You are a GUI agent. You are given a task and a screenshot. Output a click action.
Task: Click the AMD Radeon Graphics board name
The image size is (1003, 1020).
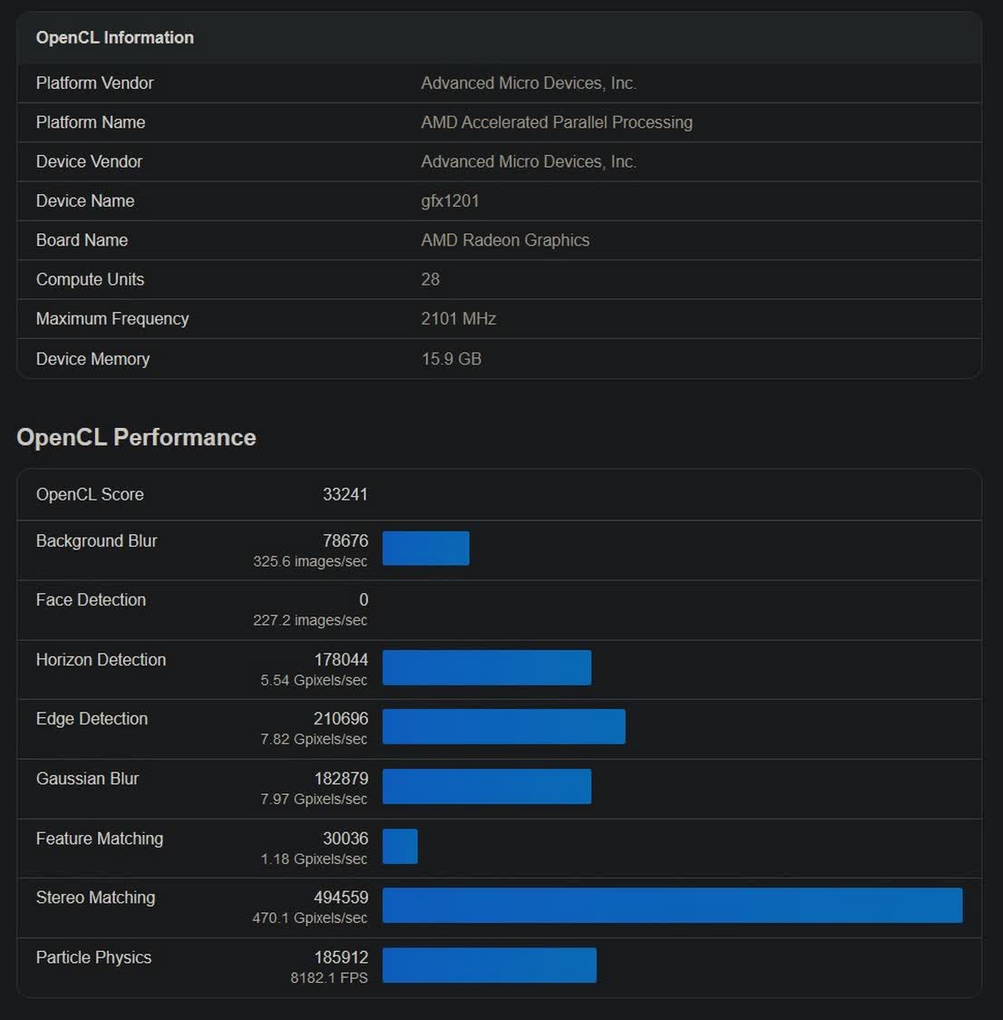pyautogui.click(x=505, y=240)
